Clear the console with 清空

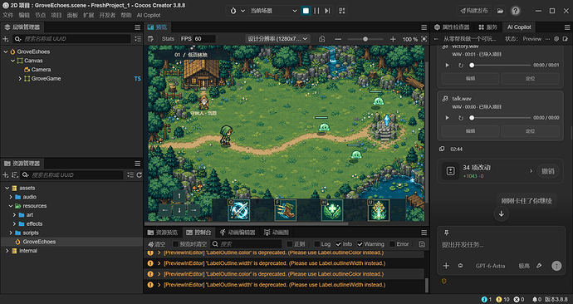point(157,244)
